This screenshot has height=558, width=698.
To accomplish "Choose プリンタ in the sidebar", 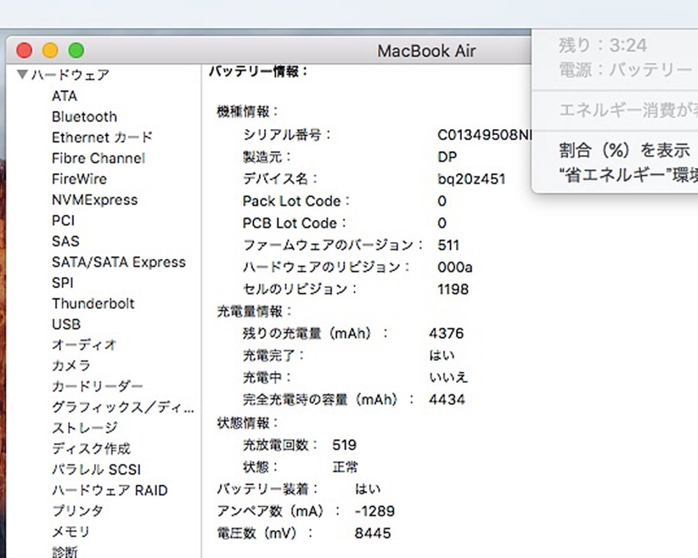I will click(77, 511).
